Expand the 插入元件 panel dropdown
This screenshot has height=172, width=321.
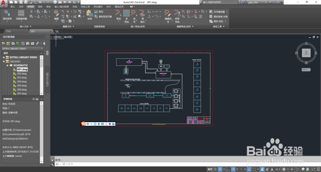click(26, 27)
